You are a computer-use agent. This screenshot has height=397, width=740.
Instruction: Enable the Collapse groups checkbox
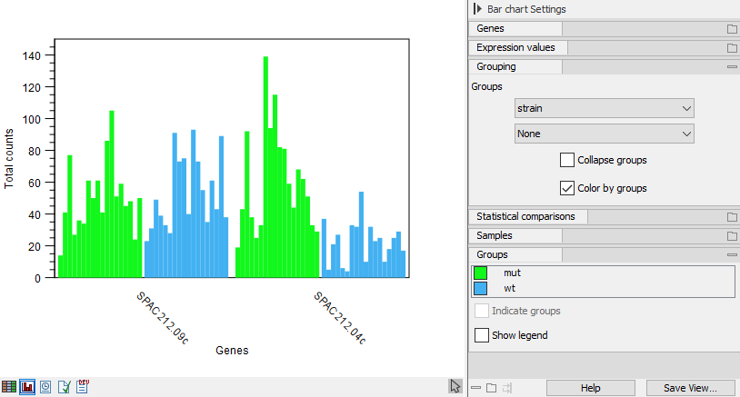[x=568, y=160]
